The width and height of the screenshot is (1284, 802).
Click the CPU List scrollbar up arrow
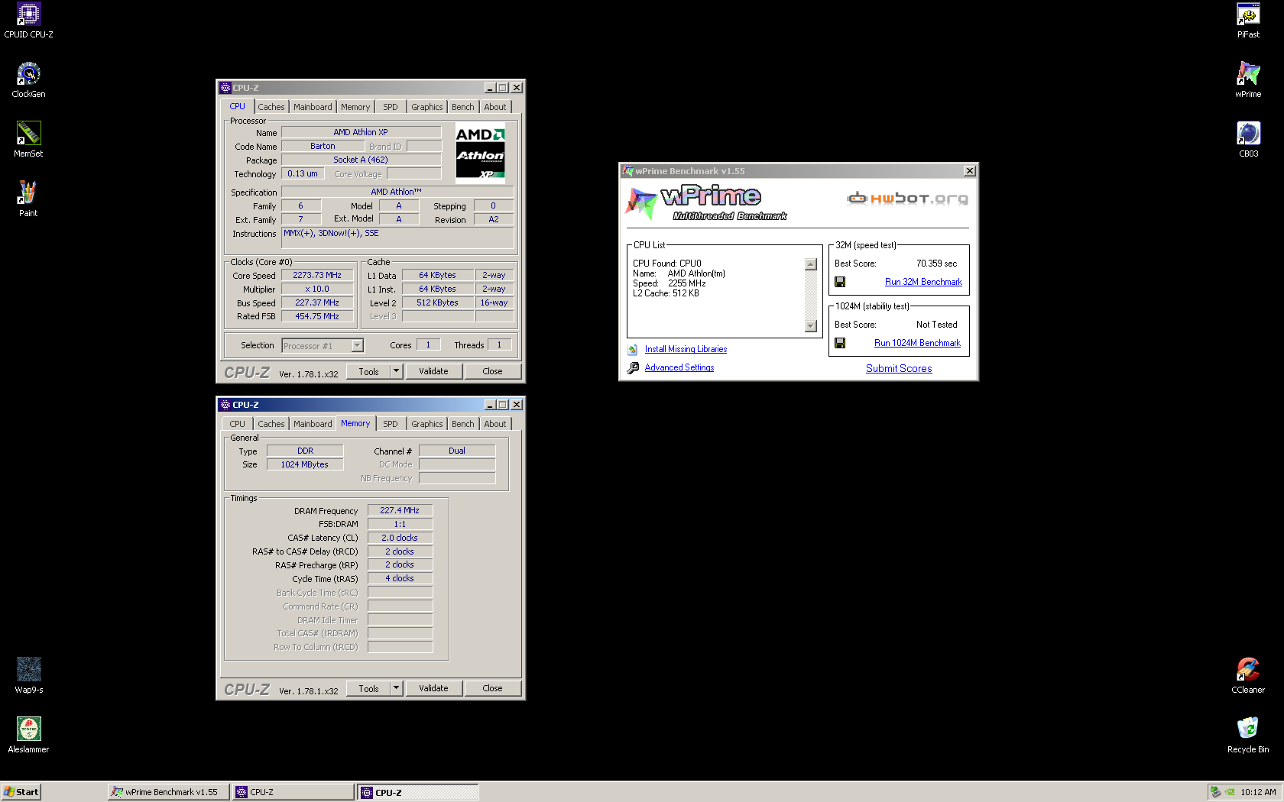pyautogui.click(x=811, y=264)
